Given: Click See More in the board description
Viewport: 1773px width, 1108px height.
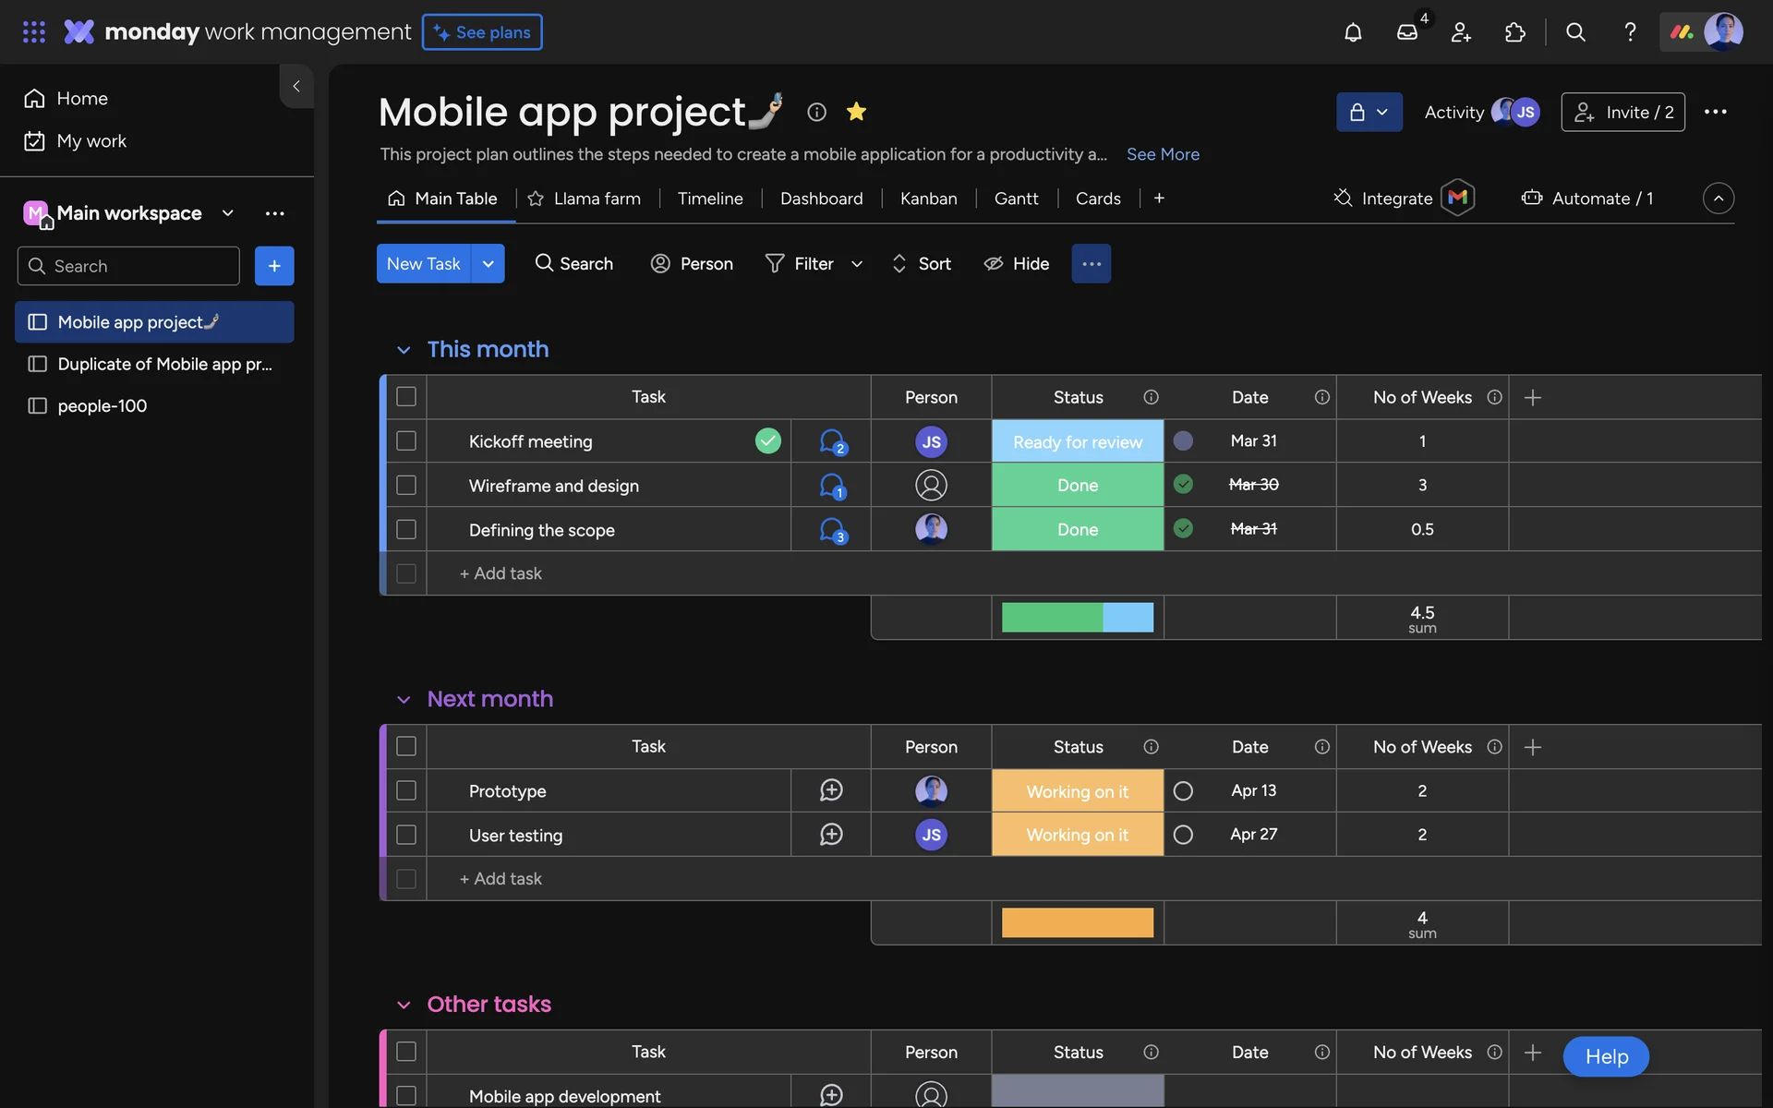Looking at the screenshot, I should tap(1163, 154).
